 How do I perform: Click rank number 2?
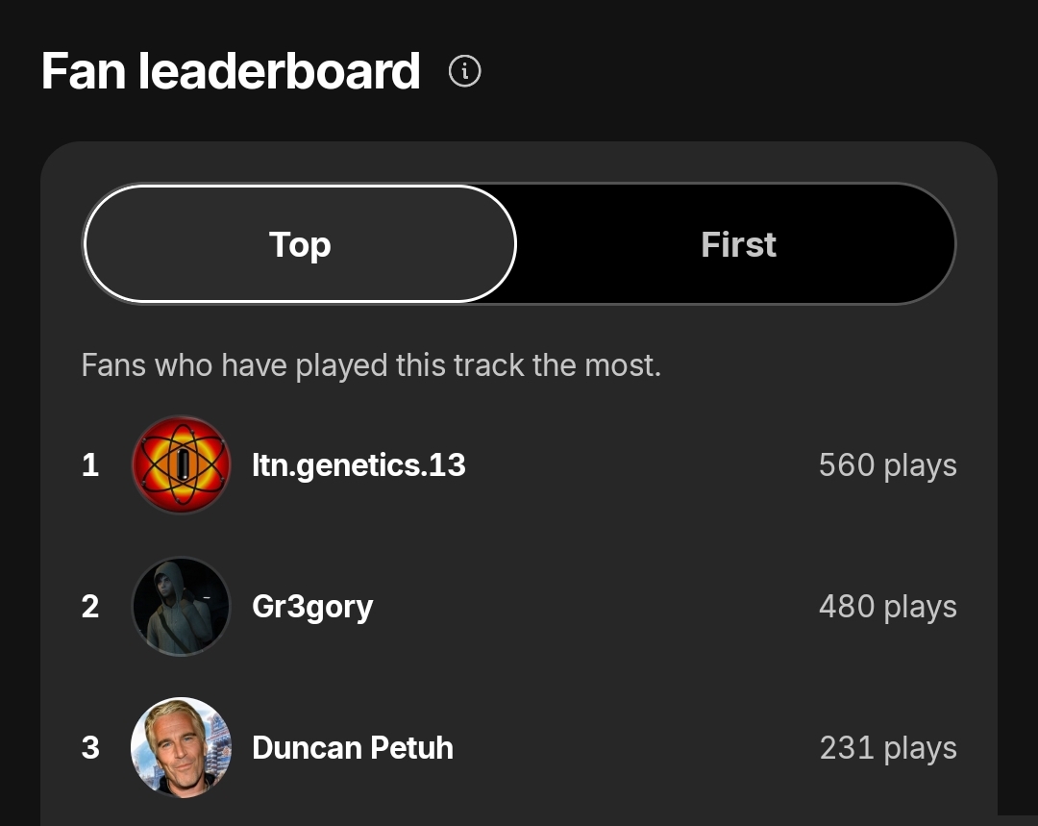pos(90,607)
